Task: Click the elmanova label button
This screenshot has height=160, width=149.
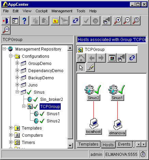Action: pyautogui.click(x=117, y=133)
